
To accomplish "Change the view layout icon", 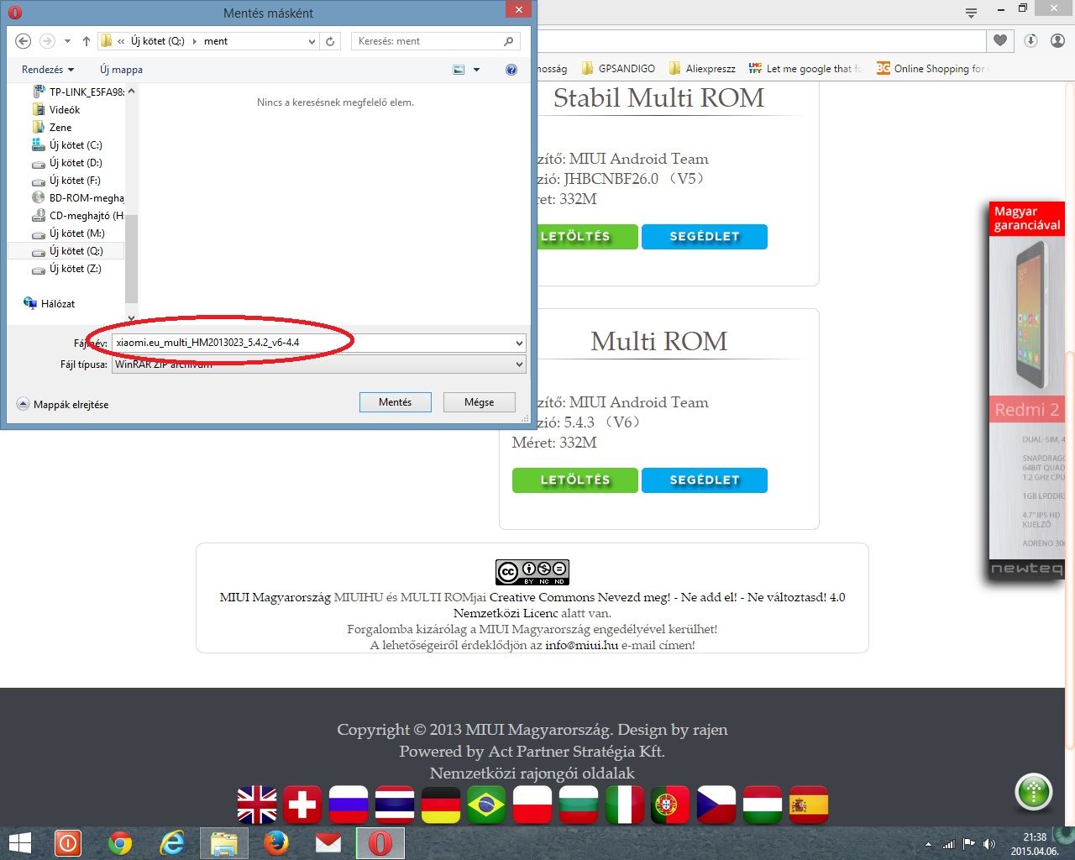I will coord(459,70).
